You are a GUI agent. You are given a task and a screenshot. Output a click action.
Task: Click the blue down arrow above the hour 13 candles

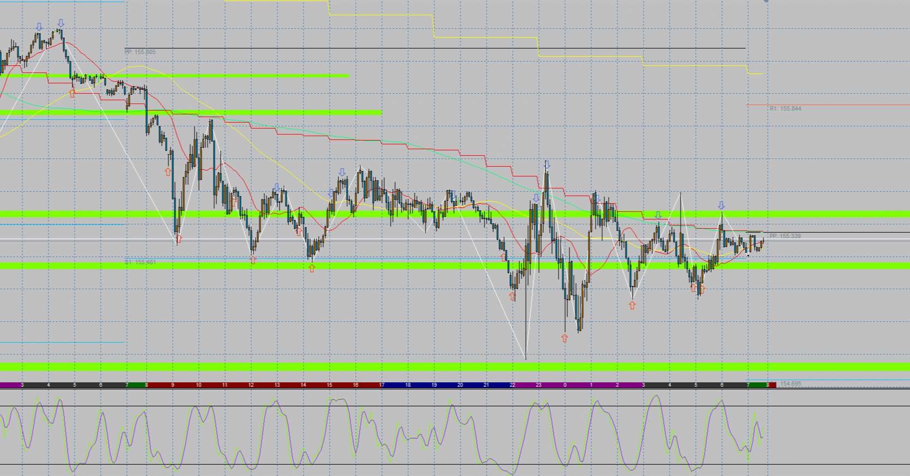(x=277, y=188)
